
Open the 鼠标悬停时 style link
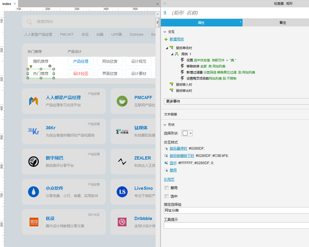(178, 148)
